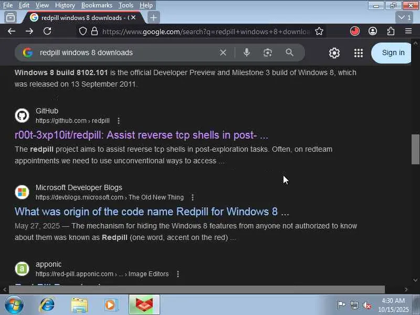Image resolution: width=420 pixels, height=315 pixels.
Task: Open the tracking protection shield
Action: click(83, 31)
